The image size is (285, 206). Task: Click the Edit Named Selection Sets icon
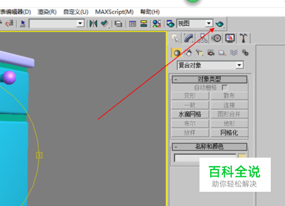point(23,24)
